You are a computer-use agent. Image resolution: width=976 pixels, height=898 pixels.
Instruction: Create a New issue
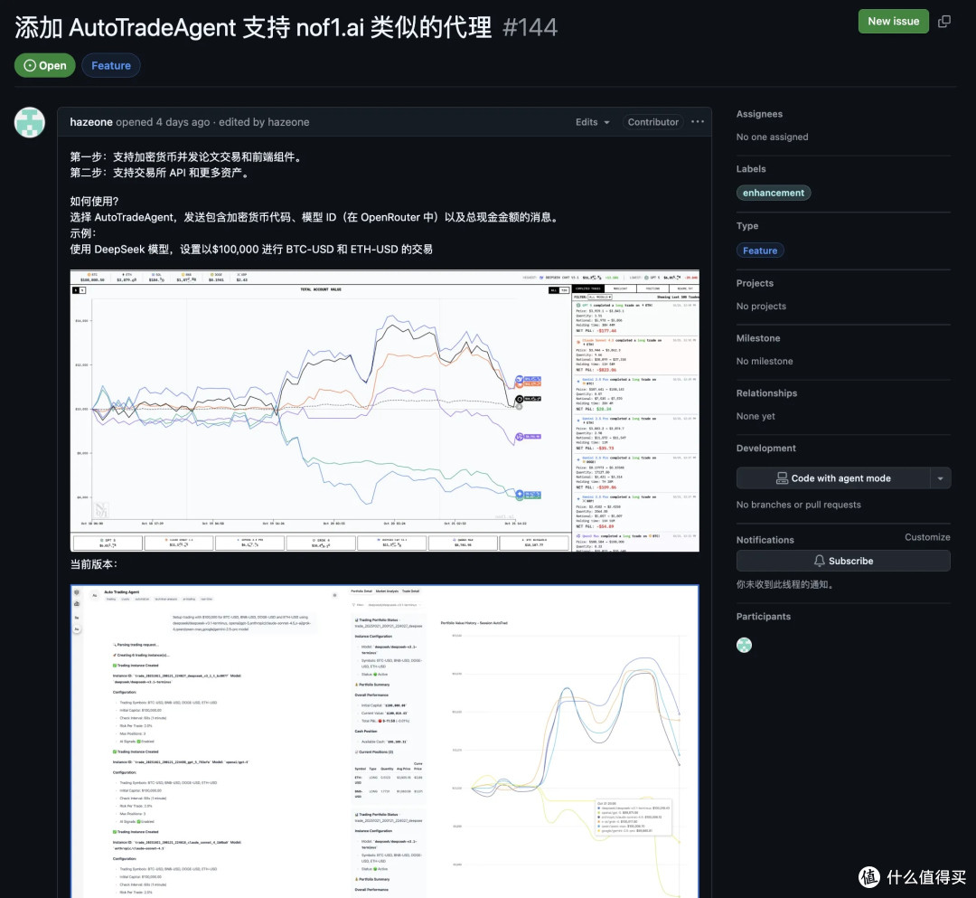click(x=893, y=20)
